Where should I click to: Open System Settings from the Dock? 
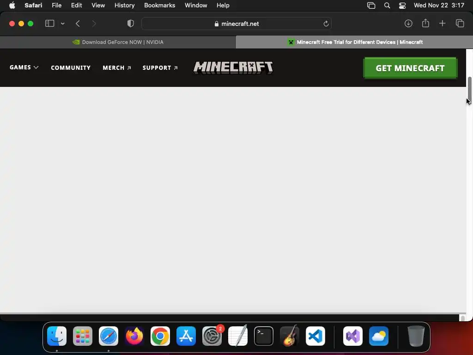click(212, 336)
